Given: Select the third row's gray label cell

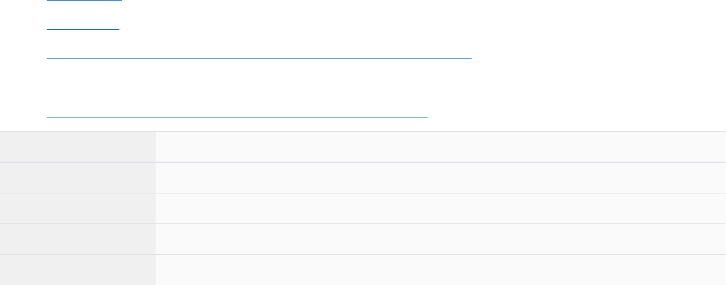Looking at the screenshot, I should (77, 208).
